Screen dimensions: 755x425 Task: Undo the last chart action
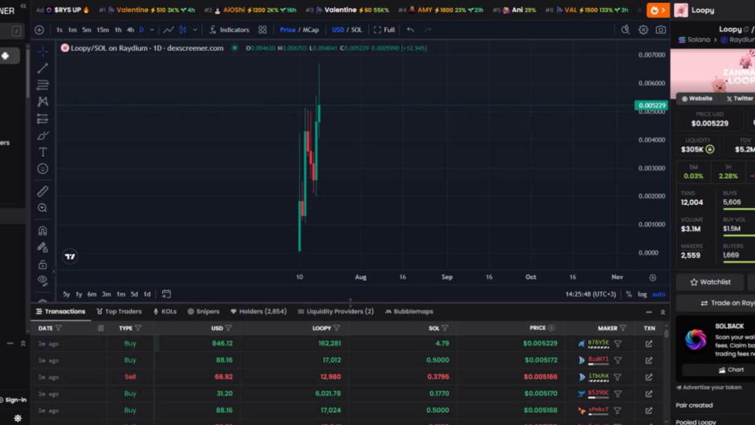410,30
